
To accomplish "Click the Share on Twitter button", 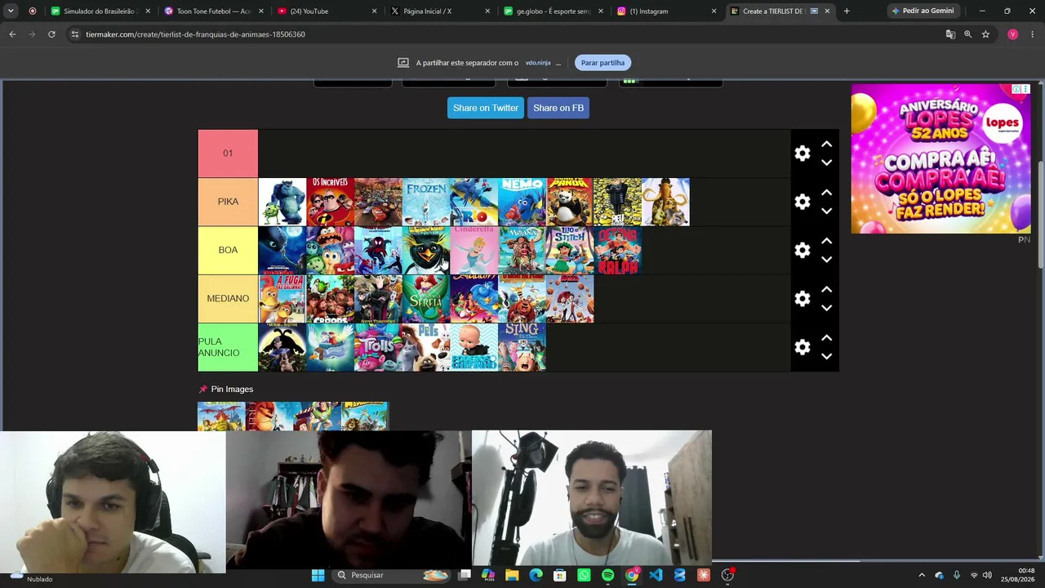I will [486, 108].
